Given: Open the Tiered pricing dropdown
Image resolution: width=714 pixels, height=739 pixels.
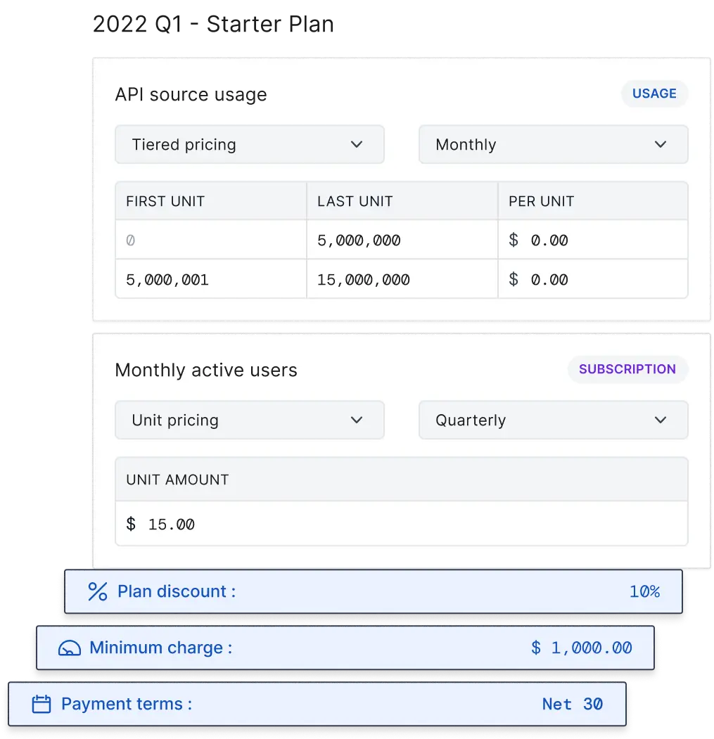Looking at the screenshot, I should [250, 145].
